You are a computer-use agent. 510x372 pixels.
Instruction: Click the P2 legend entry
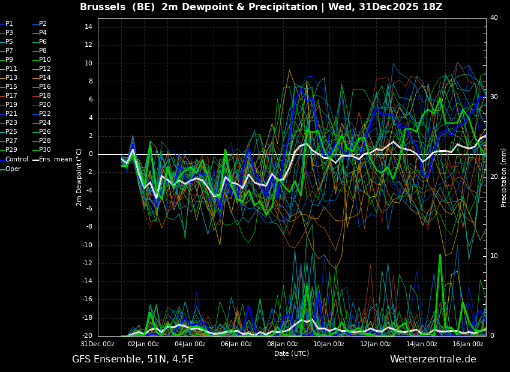click(x=40, y=24)
